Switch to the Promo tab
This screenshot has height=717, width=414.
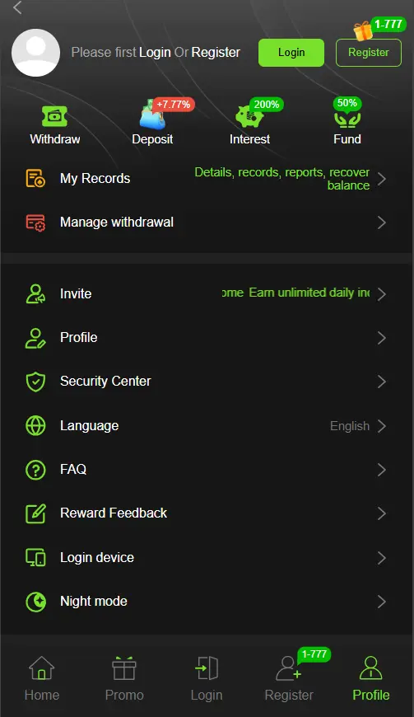124,678
